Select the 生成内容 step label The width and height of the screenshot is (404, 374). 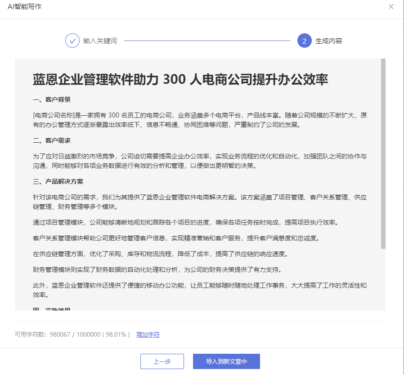329,41
